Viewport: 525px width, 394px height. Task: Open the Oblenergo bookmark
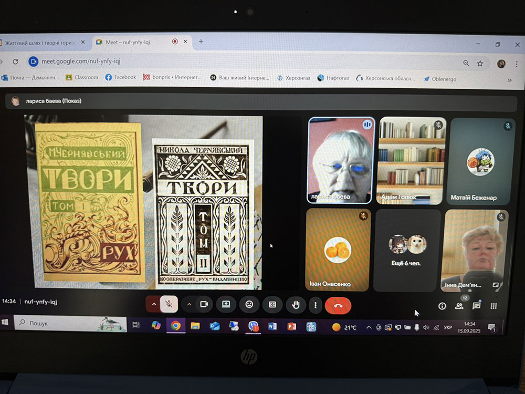point(440,79)
